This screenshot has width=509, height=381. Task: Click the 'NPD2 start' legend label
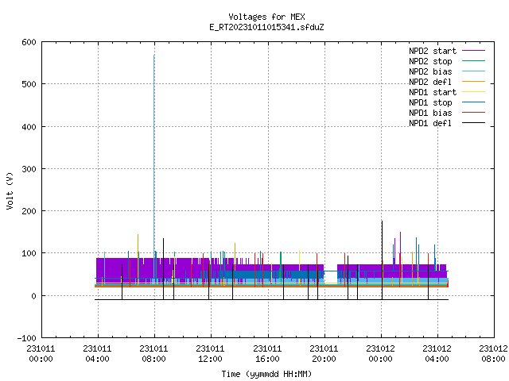point(433,51)
